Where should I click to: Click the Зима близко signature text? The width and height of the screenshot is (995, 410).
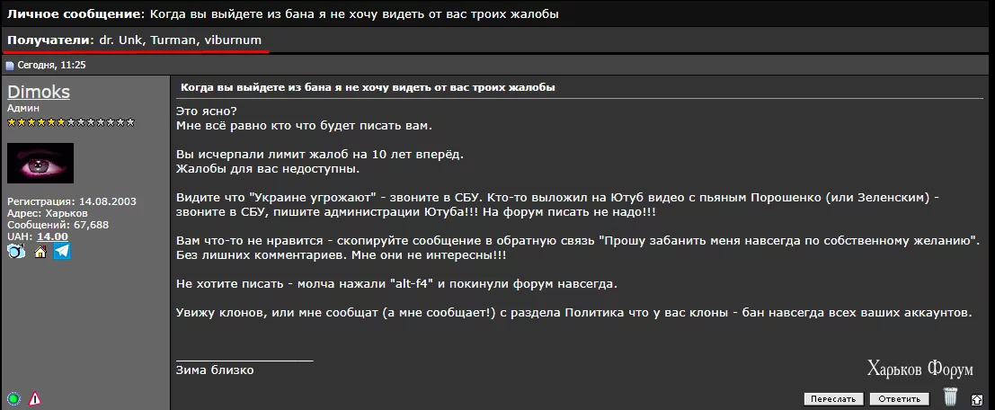pyautogui.click(x=215, y=370)
